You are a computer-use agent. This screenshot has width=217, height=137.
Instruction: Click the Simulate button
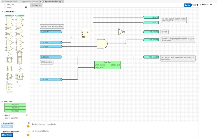[7, 126]
